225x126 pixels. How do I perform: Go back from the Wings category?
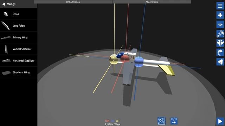click(4, 4)
